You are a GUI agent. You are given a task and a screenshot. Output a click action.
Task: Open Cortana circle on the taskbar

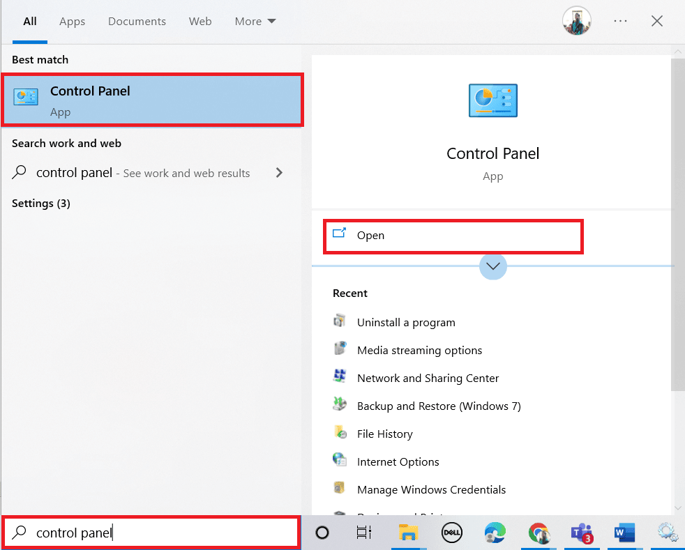322,533
